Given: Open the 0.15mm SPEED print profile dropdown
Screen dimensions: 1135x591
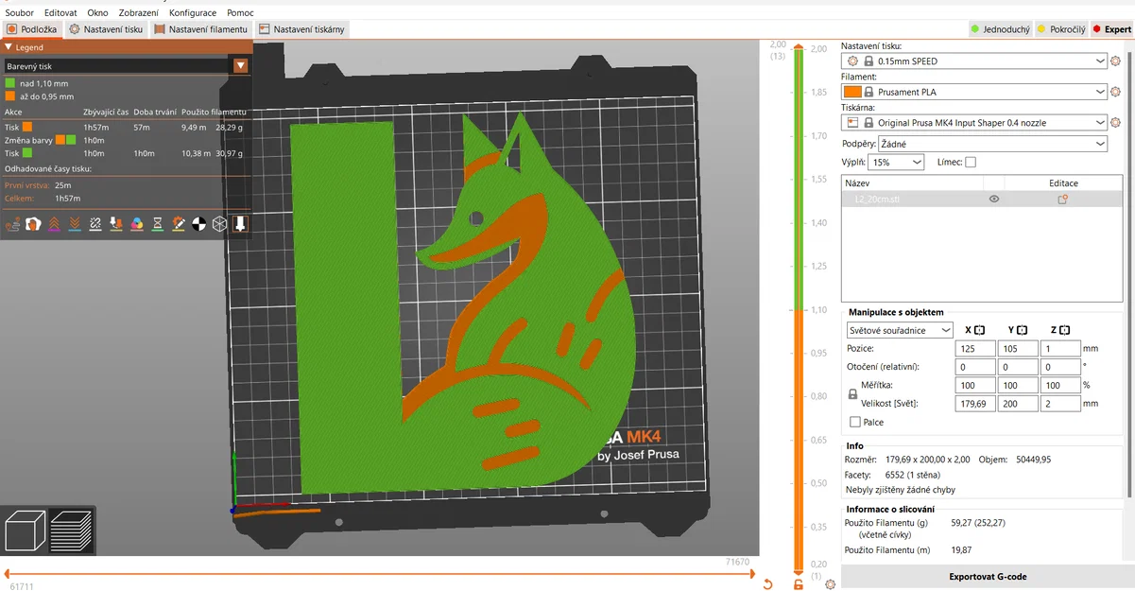Looking at the screenshot, I should click(973, 61).
